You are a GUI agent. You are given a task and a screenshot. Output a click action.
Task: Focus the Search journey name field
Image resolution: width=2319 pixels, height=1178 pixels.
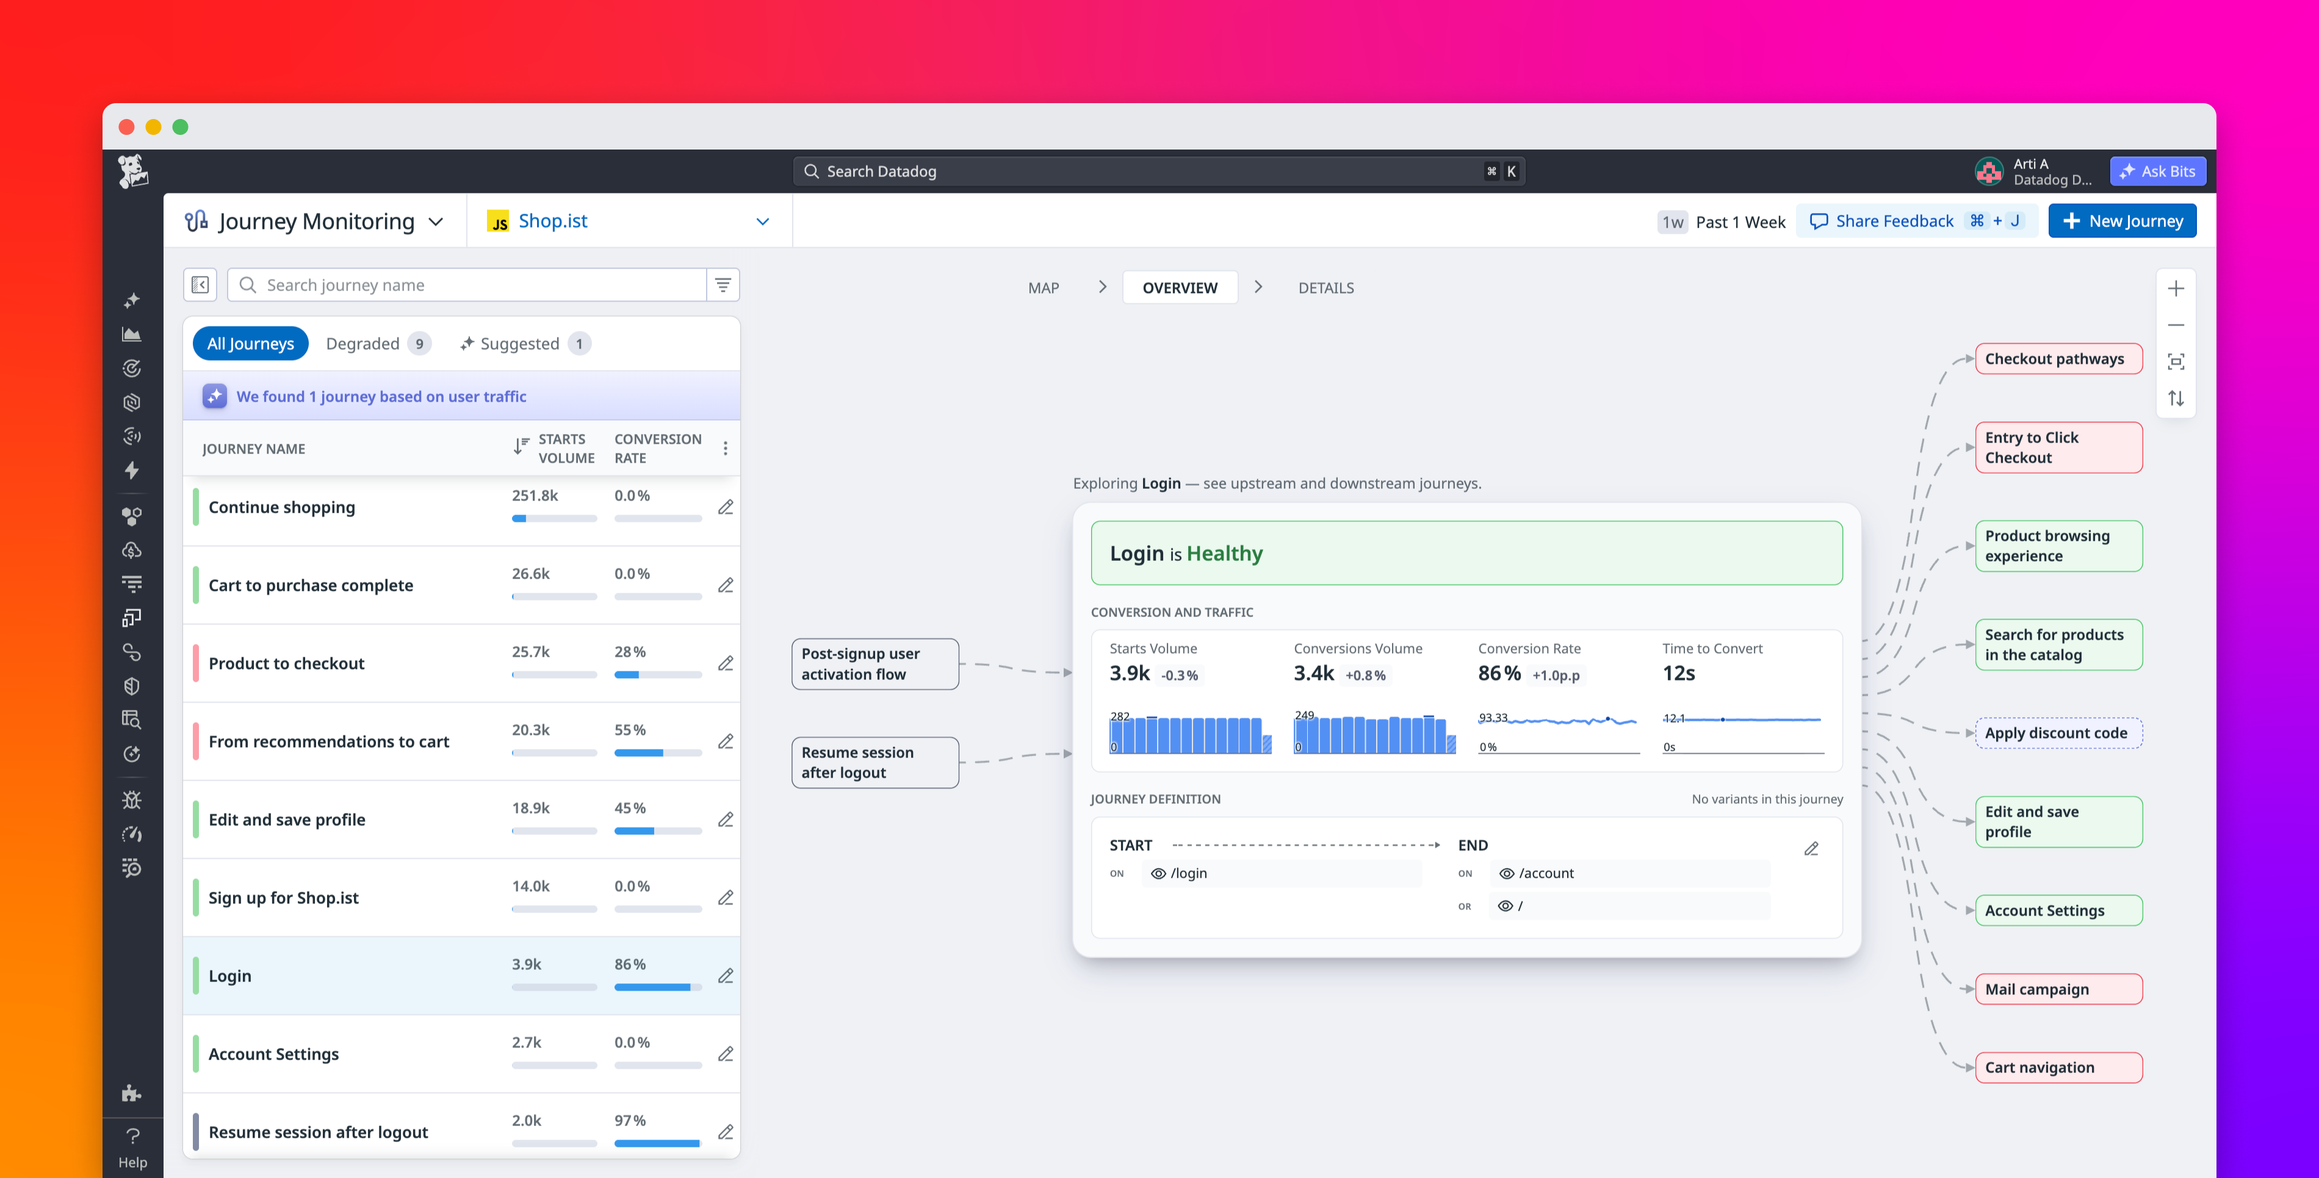pyautogui.click(x=467, y=284)
